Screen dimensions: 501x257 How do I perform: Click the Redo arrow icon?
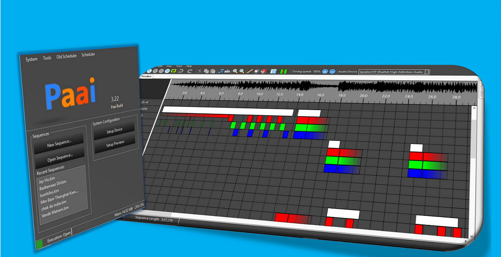click(x=190, y=71)
